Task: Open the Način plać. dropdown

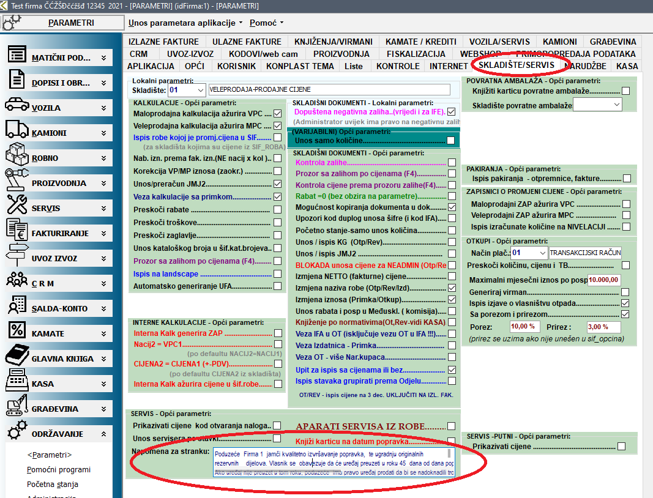Action: (542, 253)
